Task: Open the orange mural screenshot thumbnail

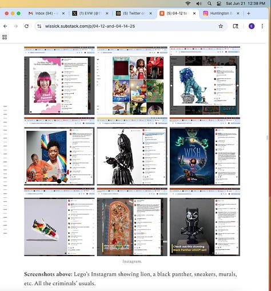Action: click(x=132, y=222)
